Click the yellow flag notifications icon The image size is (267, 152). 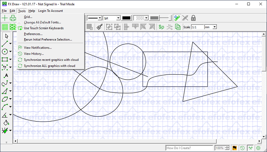coord(235,148)
